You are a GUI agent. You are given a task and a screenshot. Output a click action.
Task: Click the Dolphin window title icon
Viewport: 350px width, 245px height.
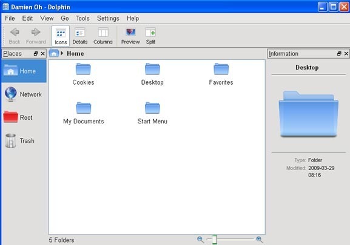click(x=5, y=7)
